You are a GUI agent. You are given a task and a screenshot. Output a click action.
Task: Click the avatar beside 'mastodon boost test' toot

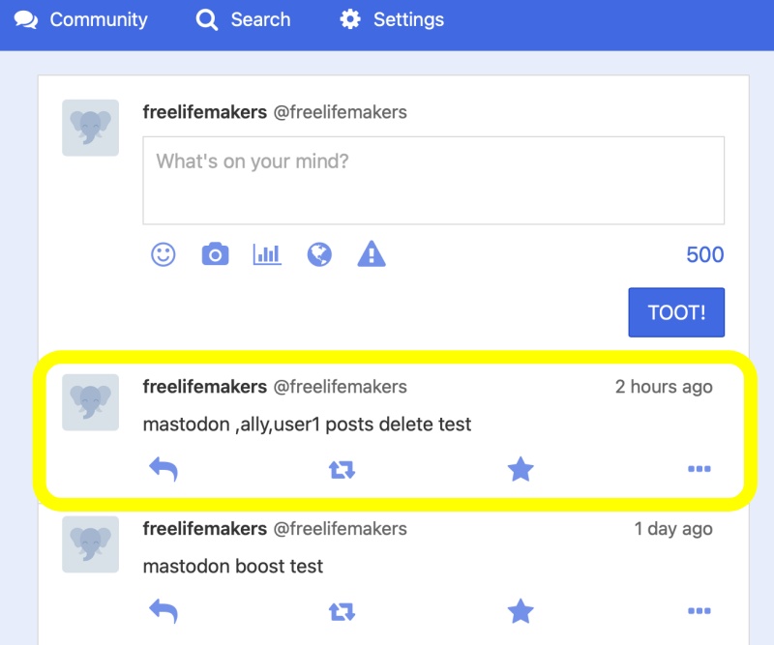90,544
